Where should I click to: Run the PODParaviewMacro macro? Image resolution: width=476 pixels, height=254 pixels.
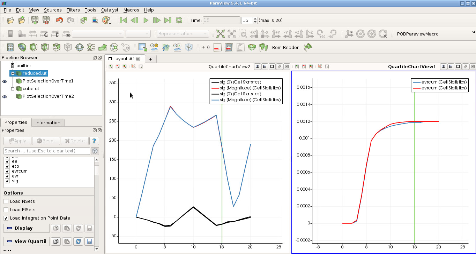418,34
